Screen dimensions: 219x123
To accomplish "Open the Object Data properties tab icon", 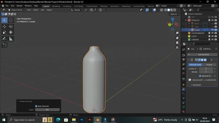I will click(x=183, y=107).
